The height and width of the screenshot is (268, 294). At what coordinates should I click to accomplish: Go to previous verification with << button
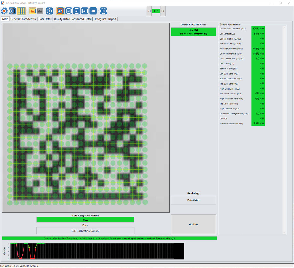tap(149, 11)
